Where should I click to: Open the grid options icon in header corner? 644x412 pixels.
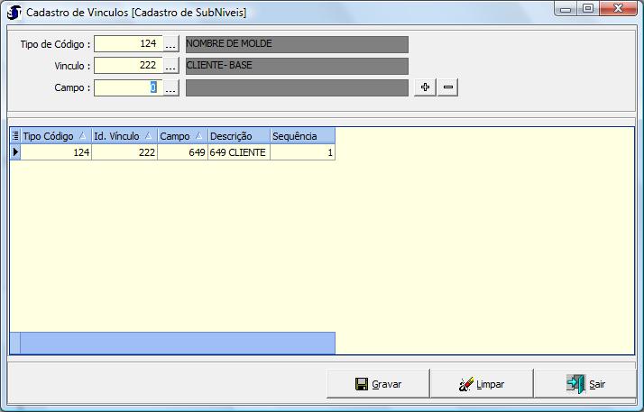(x=15, y=136)
